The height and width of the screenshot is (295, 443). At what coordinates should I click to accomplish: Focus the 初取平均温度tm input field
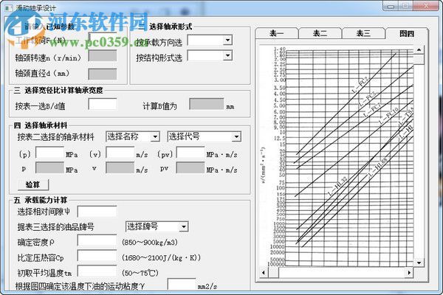pyautogui.click(x=97, y=271)
